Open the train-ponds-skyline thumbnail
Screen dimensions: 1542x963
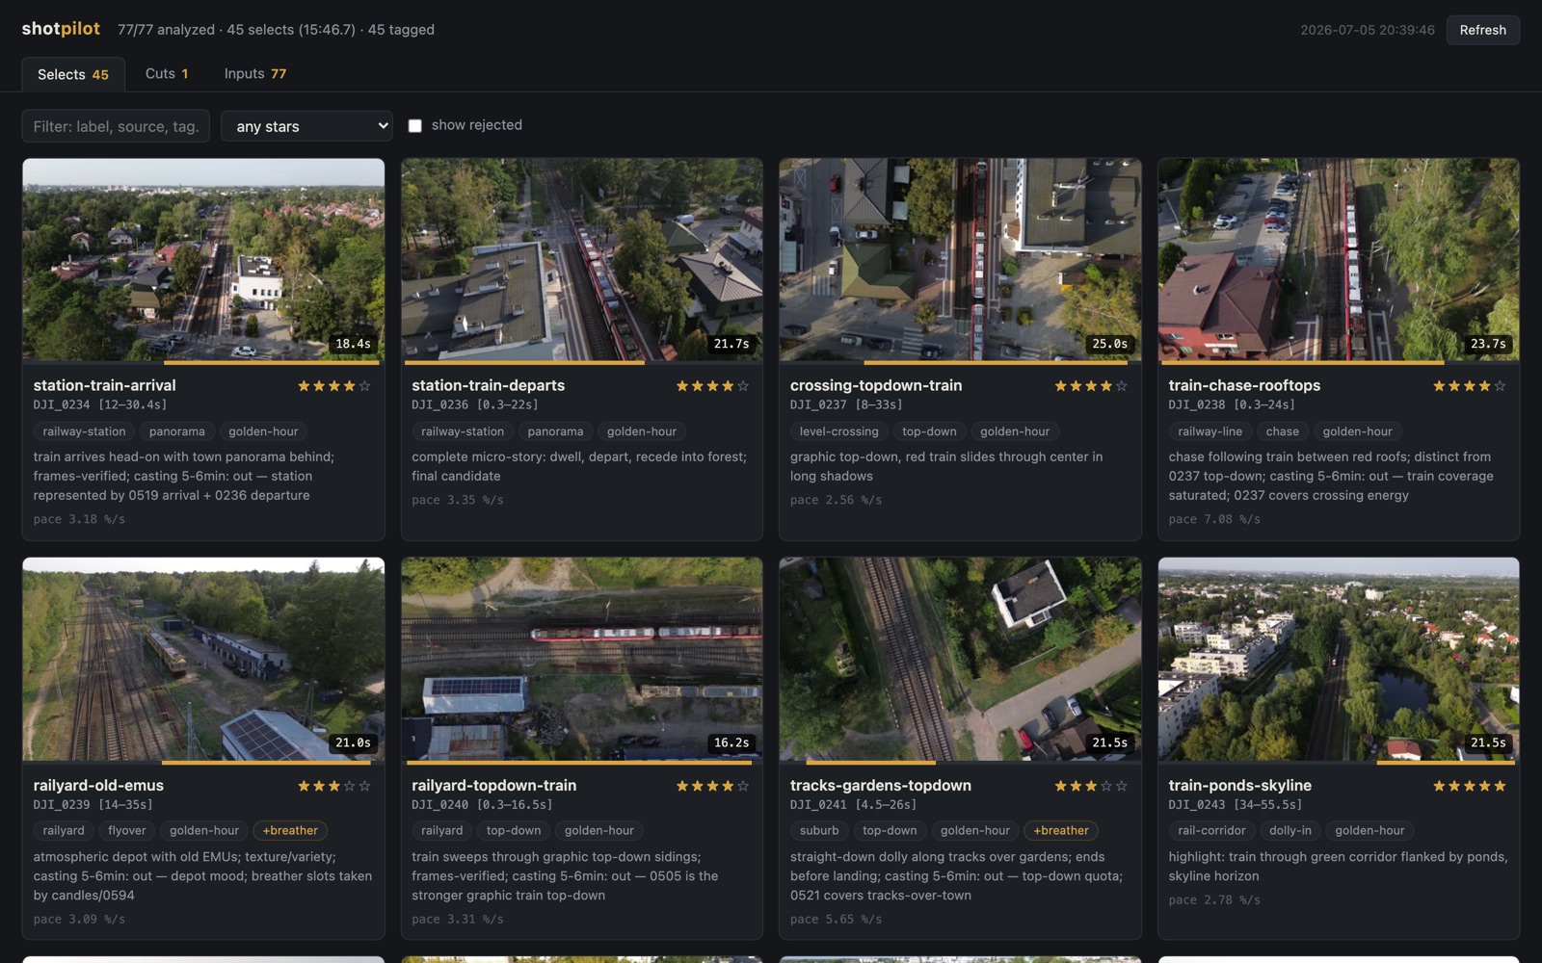(1339, 660)
